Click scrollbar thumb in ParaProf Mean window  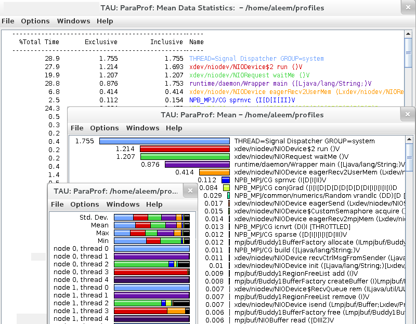pyautogui.click(x=409, y=157)
